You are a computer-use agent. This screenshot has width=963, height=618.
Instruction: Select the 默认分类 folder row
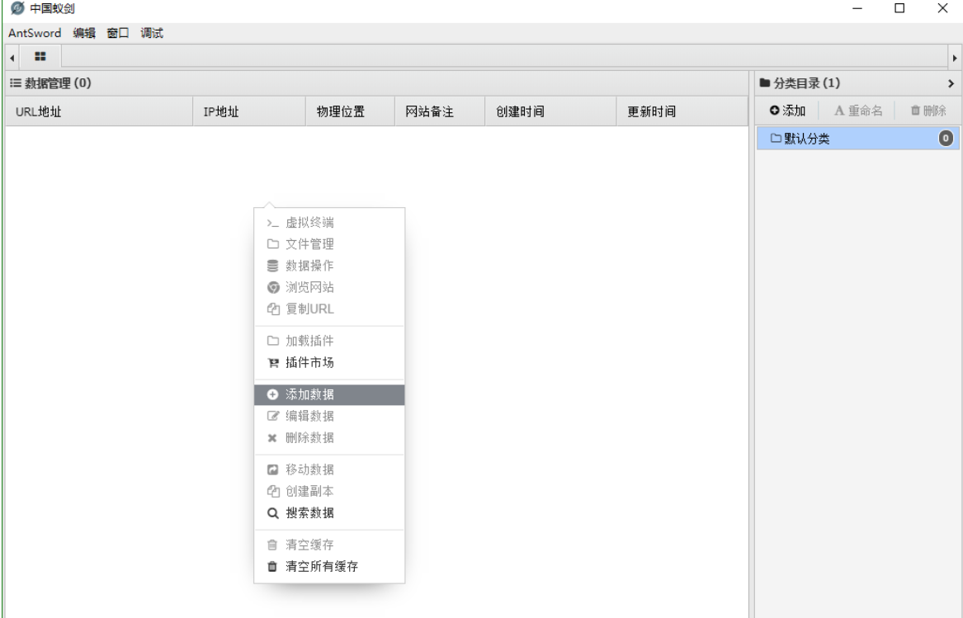click(858, 139)
